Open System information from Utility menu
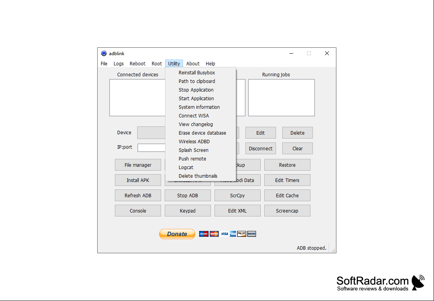 coord(201,107)
